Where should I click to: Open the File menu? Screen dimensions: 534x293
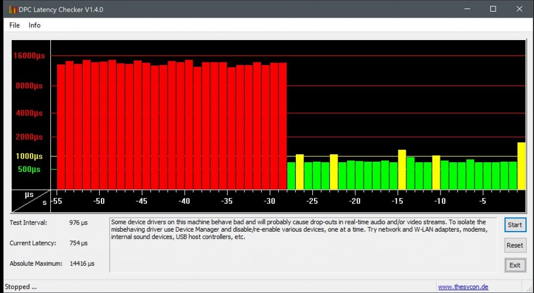point(14,25)
